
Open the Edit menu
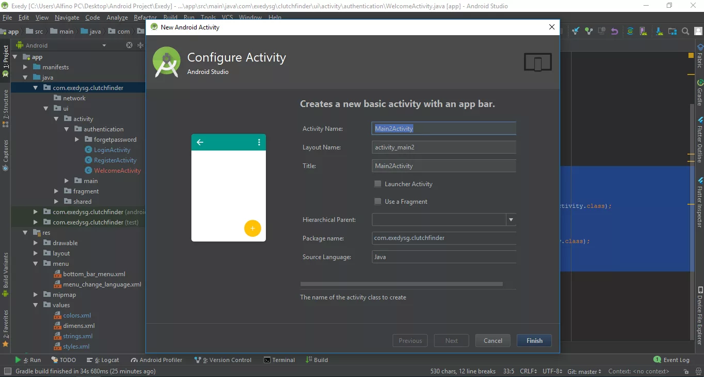tap(24, 17)
